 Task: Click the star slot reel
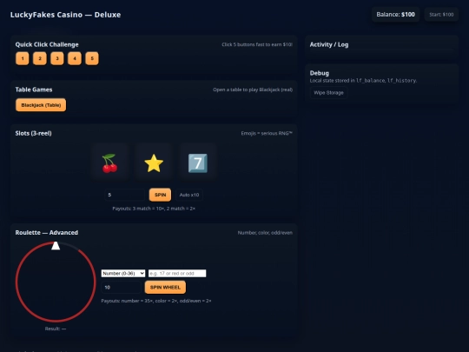(x=154, y=163)
